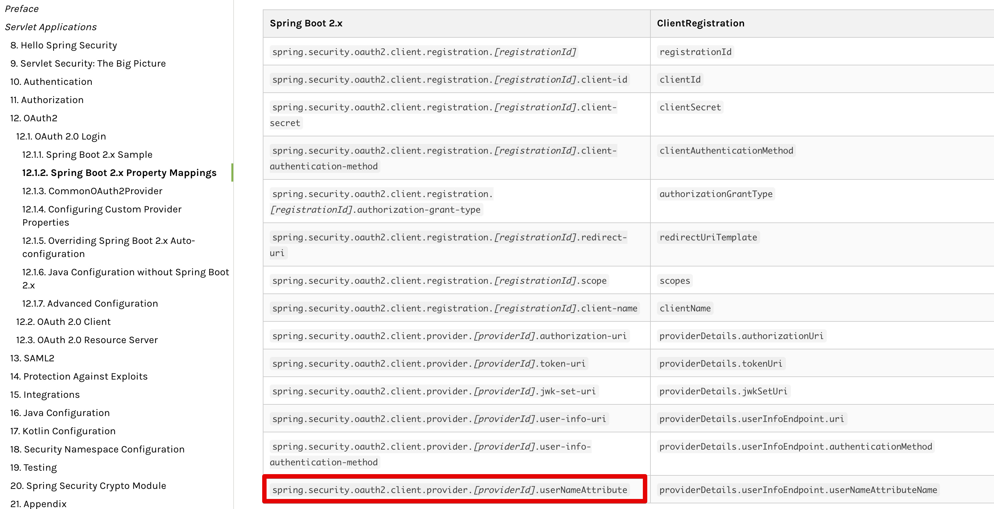Click the [registrationId].redirect-uri property text

click(448, 245)
